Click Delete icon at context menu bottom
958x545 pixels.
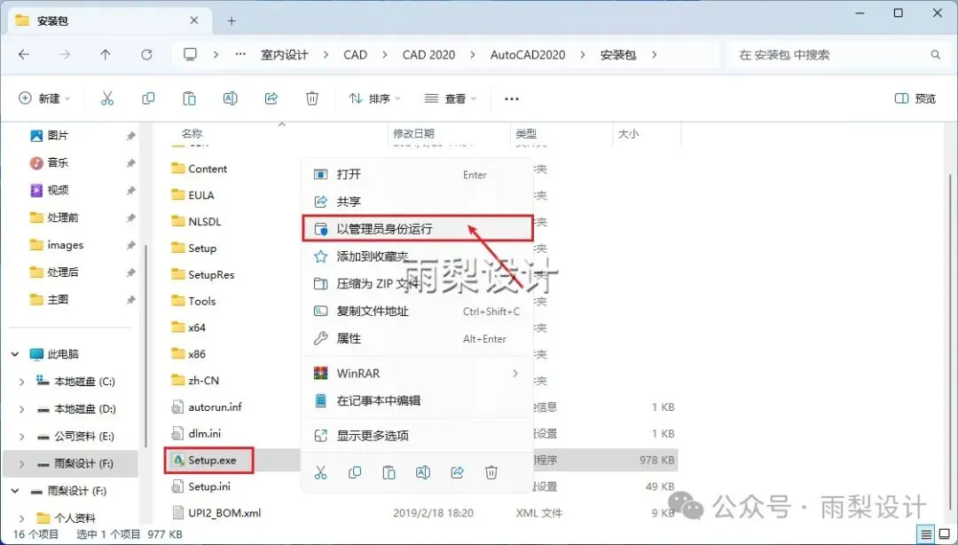click(491, 472)
